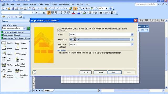Select the Text tool

tap(86, 8)
